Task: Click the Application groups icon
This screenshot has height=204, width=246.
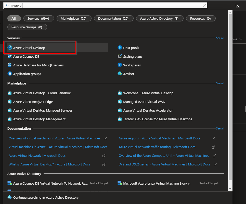Action: pyautogui.click(x=10, y=74)
